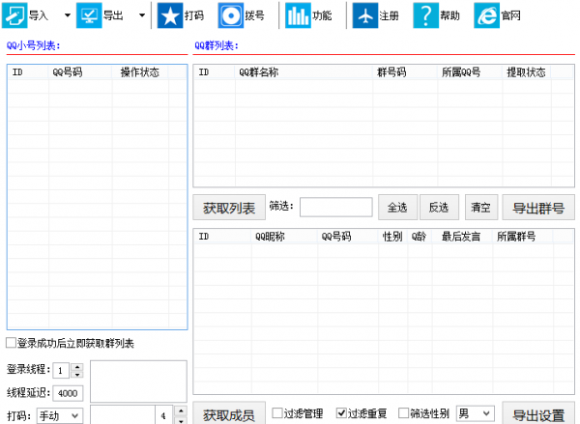Click the 打码 toolbar label
This screenshot has width=580, height=424.
pyautogui.click(x=194, y=15)
